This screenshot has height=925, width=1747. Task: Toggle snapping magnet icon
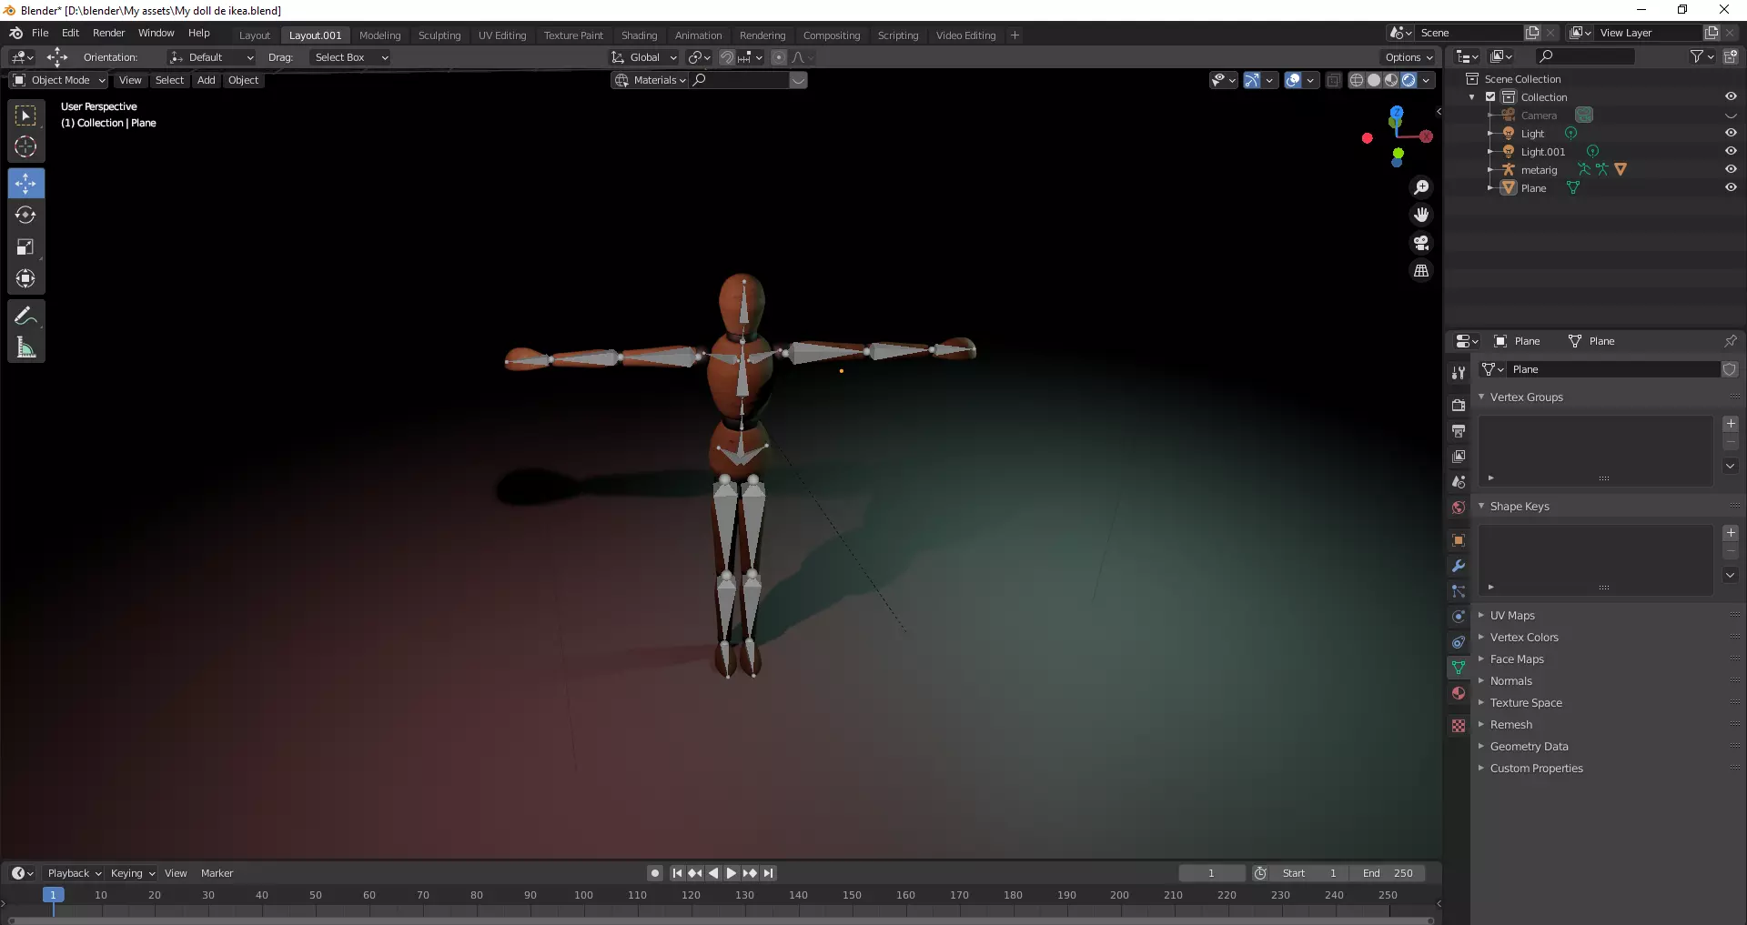point(726,57)
